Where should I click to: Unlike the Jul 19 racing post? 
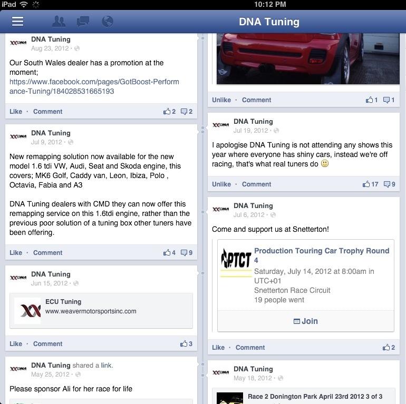tap(221, 184)
